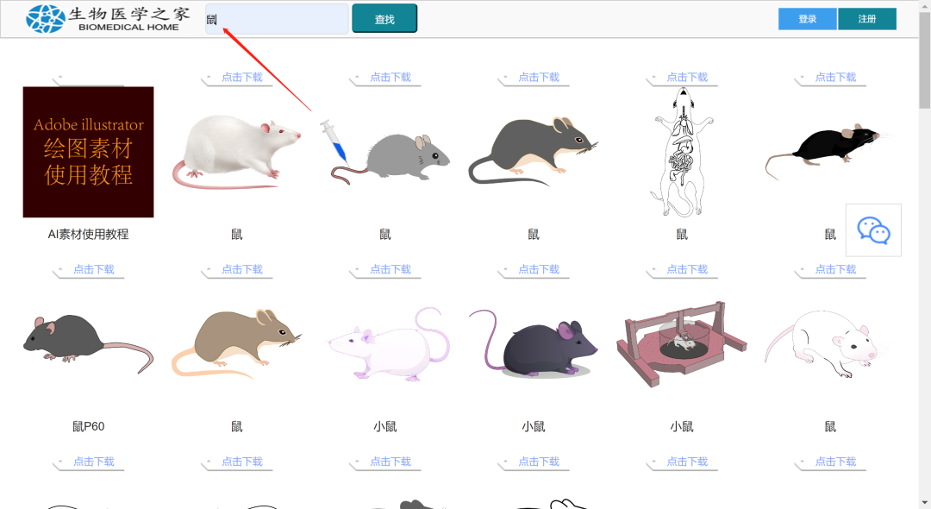Click 点击下载 above the water maze image

[686, 270]
